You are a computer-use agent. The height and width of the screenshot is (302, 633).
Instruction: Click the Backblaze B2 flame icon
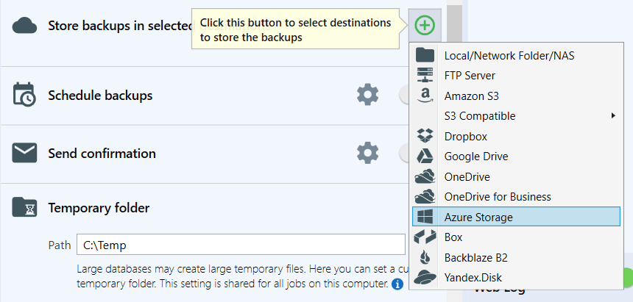click(x=425, y=257)
